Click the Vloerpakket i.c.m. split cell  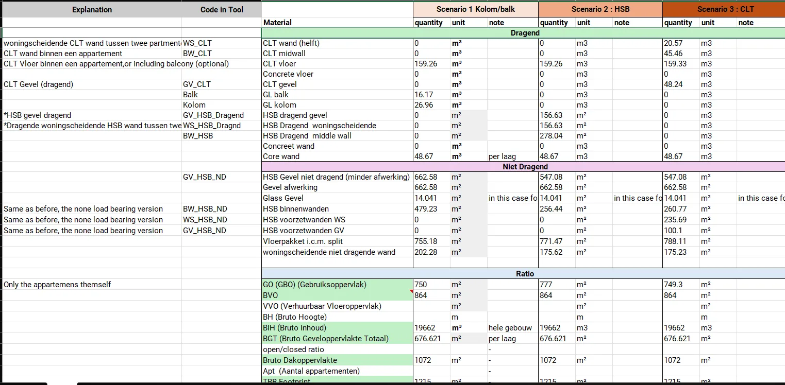coord(337,241)
